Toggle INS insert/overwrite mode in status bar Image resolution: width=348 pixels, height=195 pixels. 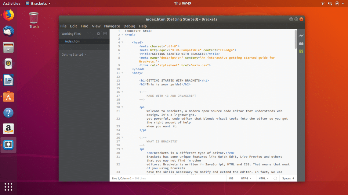(x=231, y=178)
